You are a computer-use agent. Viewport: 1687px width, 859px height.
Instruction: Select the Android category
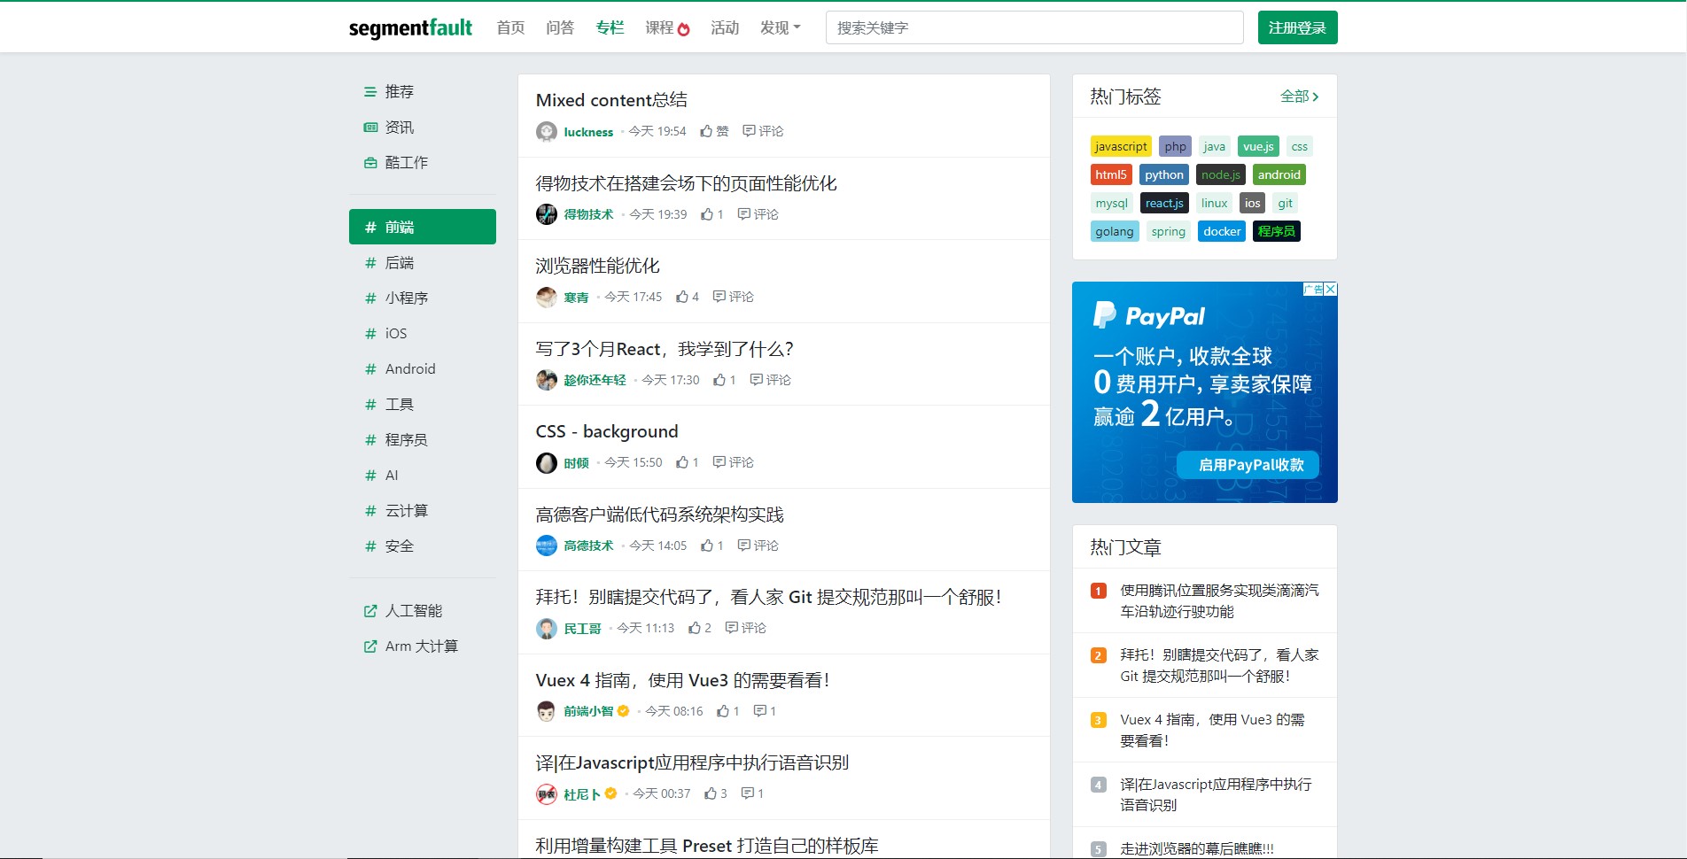[423, 369]
